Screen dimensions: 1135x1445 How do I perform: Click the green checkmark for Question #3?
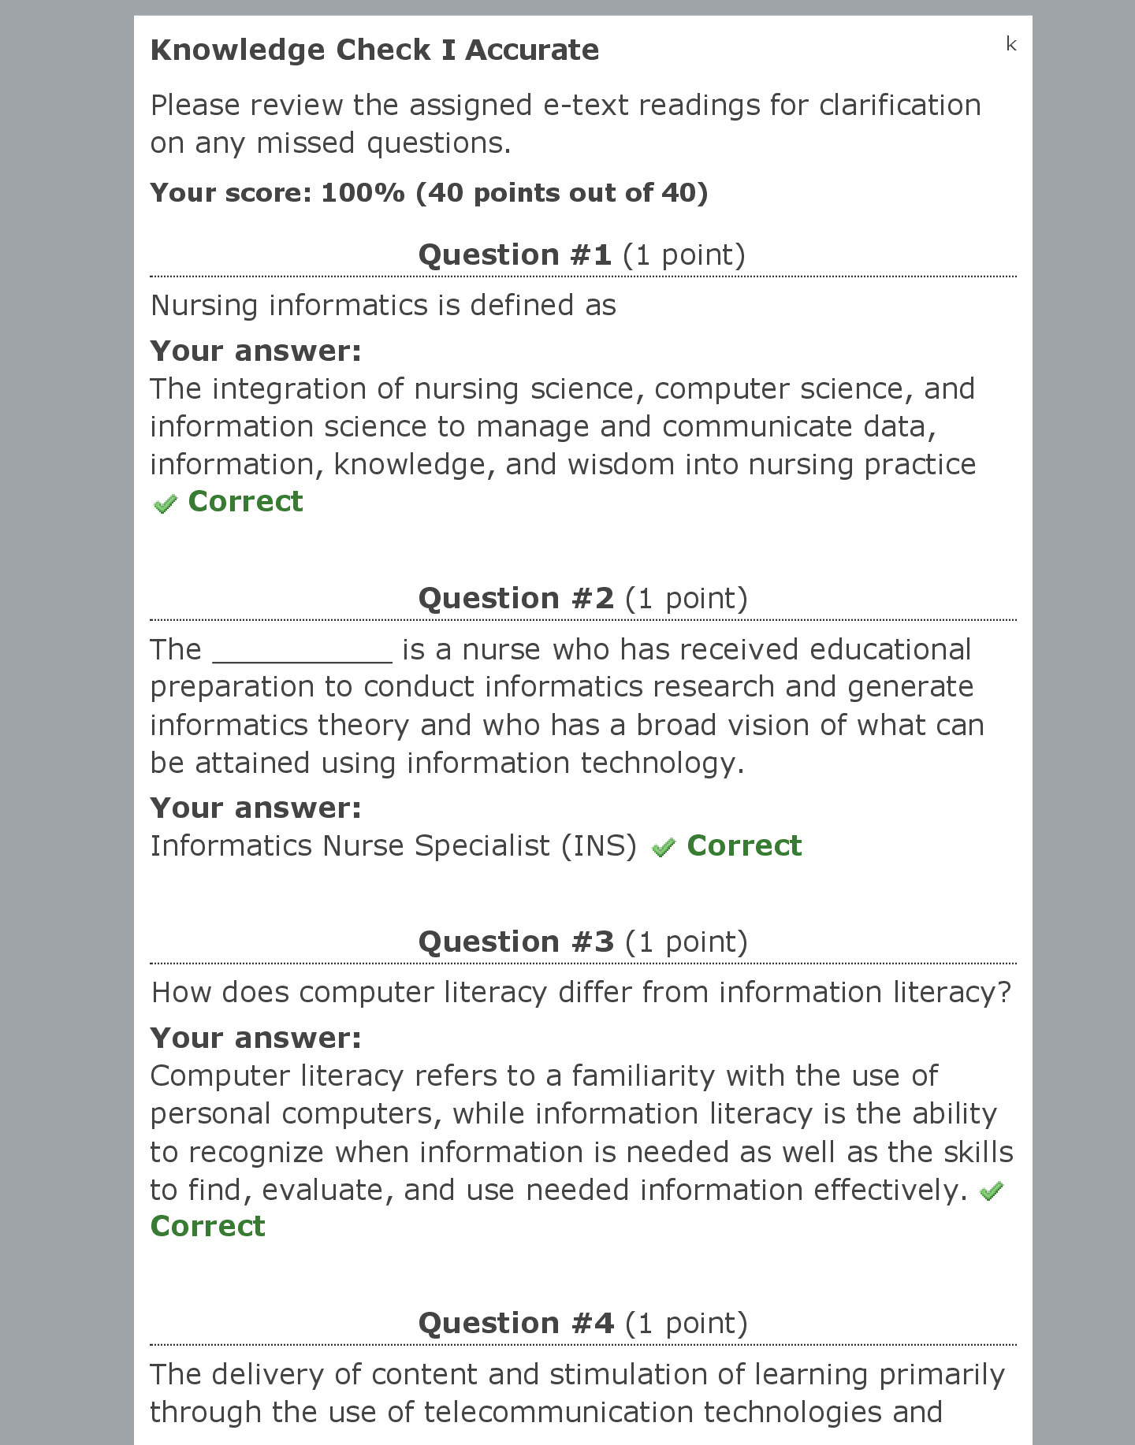coord(991,1191)
